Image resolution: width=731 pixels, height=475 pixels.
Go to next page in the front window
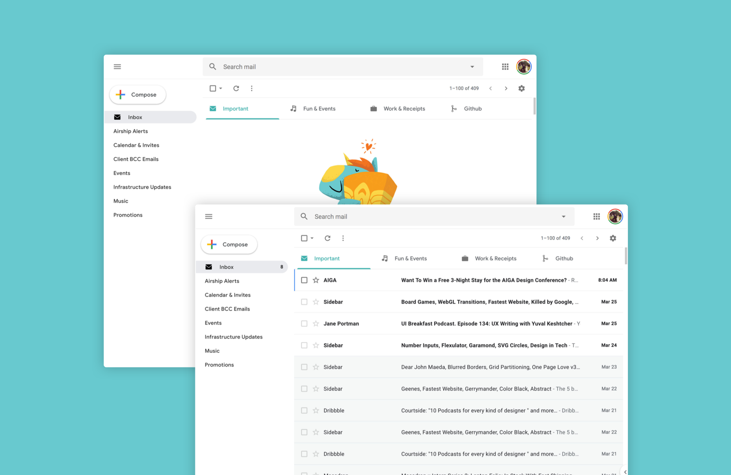(x=597, y=238)
